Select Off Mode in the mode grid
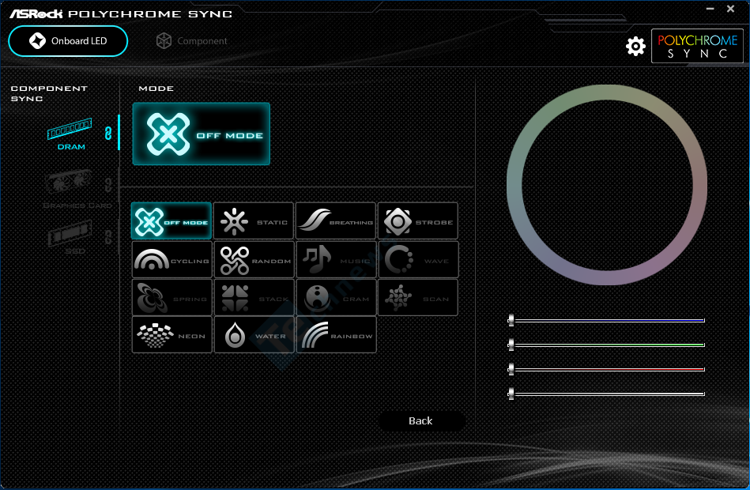 click(171, 221)
